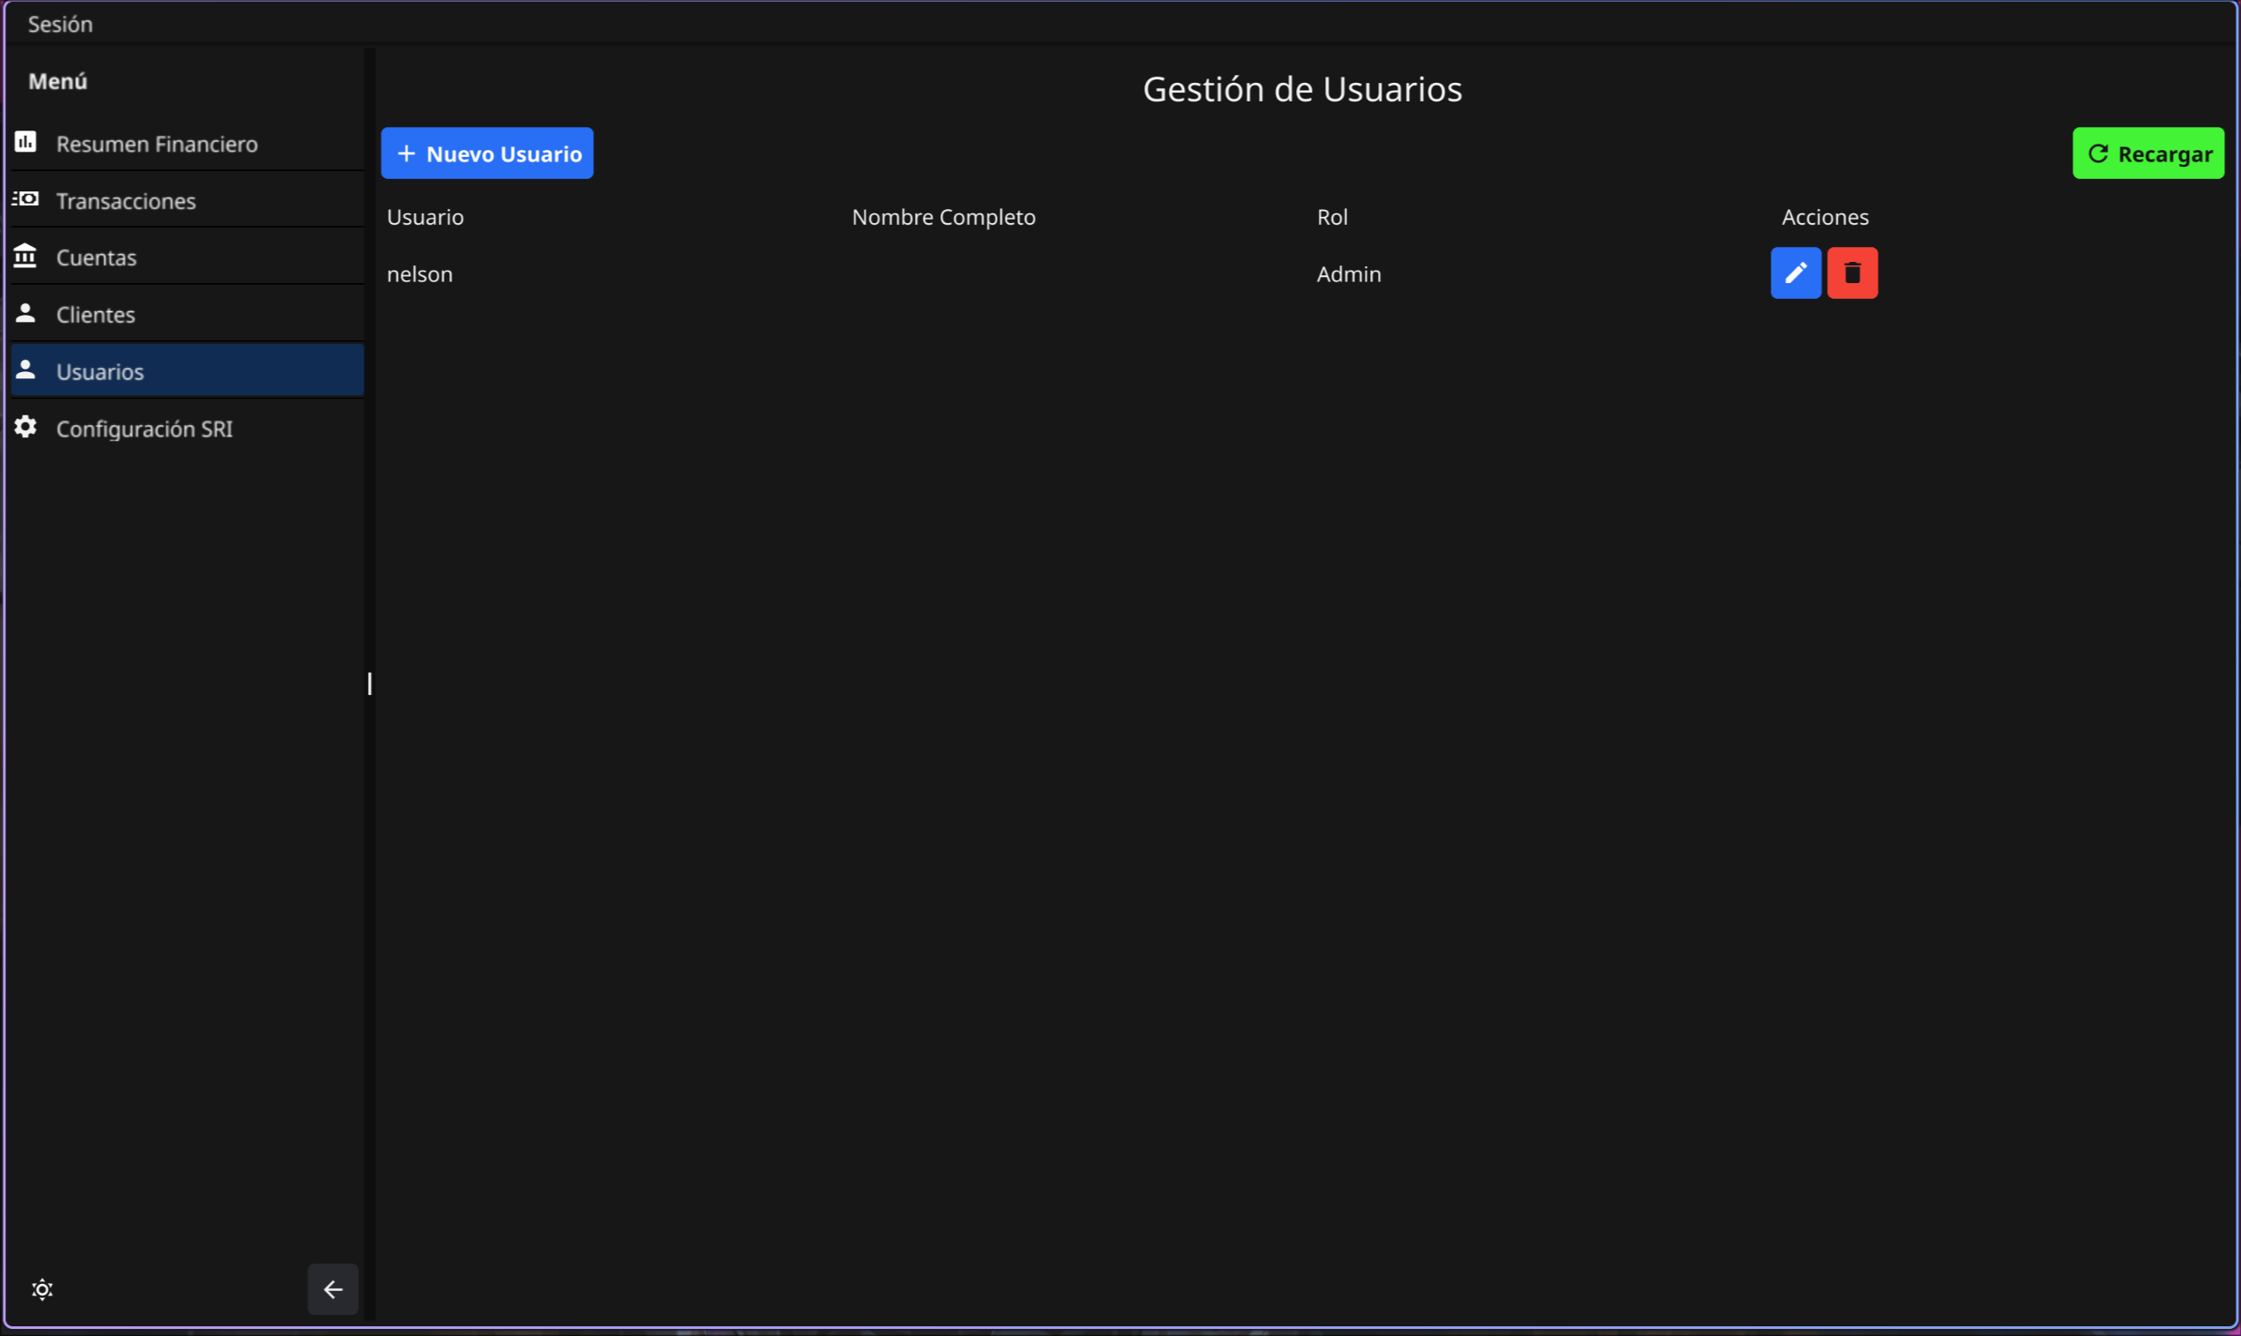Click the Configuración SRI gear icon

click(x=26, y=427)
